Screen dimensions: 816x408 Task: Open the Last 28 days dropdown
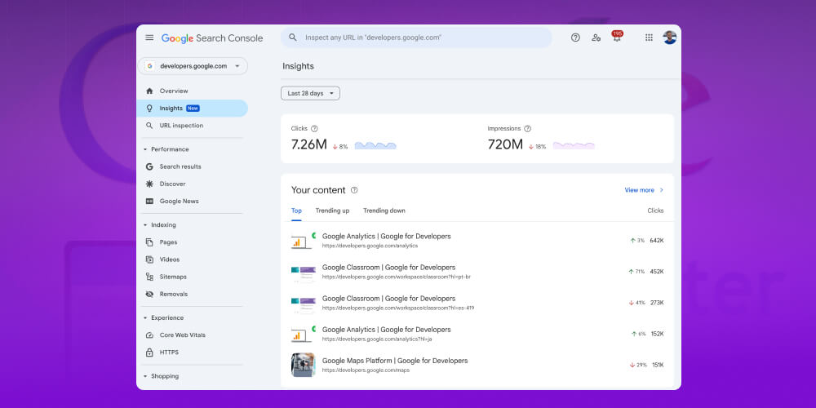(x=310, y=93)
